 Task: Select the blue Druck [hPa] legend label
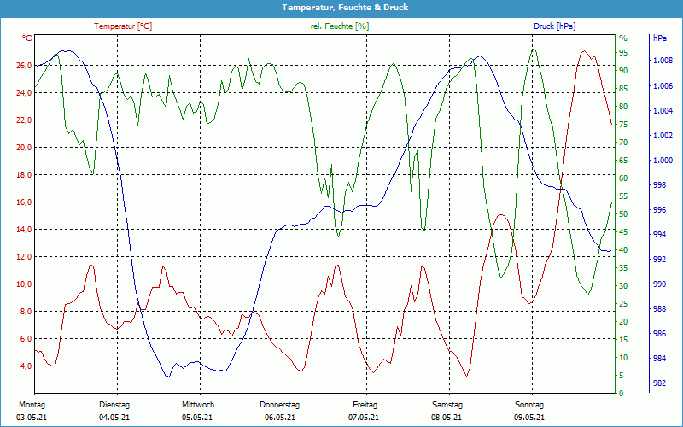coord(554,26)
